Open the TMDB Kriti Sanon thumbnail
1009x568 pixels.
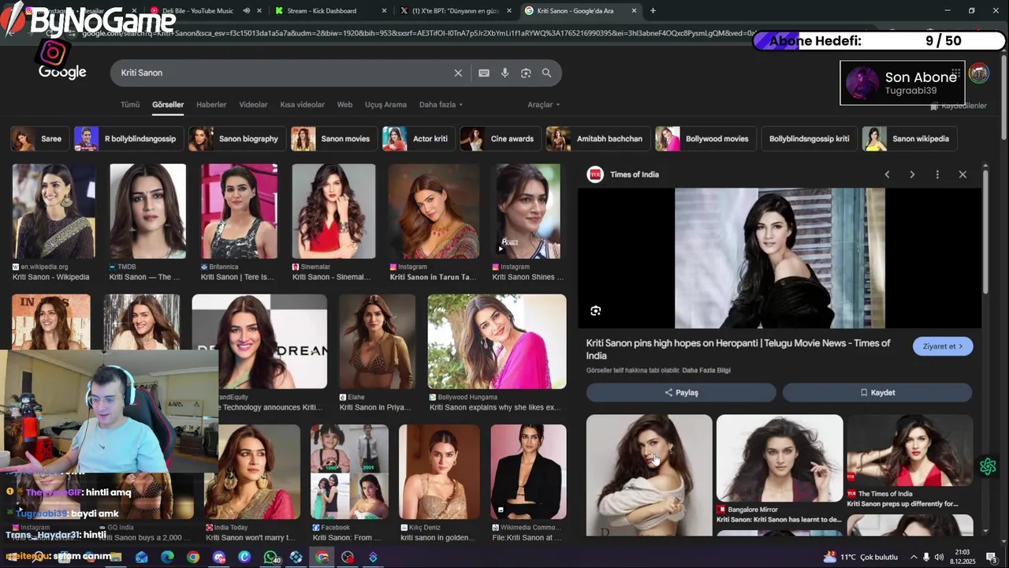pyautogui.click(x=147, y=211)
